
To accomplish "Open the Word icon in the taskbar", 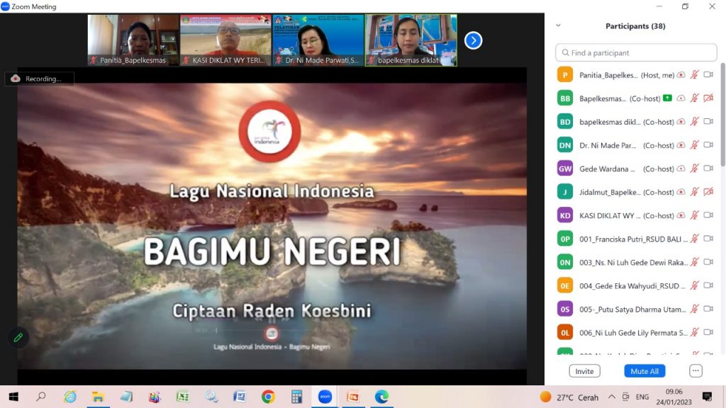I will point(240,397).
